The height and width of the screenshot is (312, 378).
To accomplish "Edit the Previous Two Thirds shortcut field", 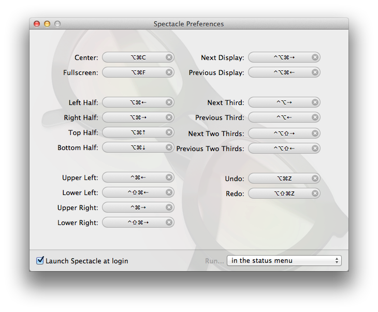I will click(x=284, y=148).
